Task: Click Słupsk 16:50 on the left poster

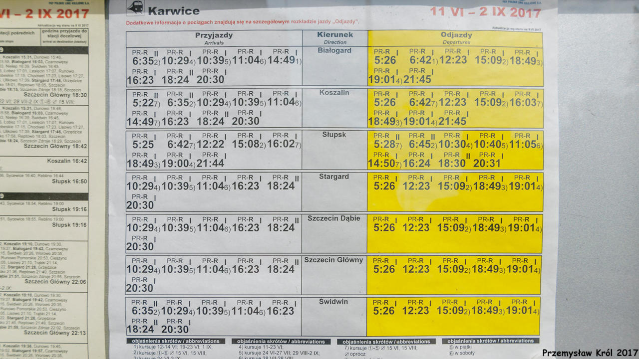Action: (x=69, y=181)
